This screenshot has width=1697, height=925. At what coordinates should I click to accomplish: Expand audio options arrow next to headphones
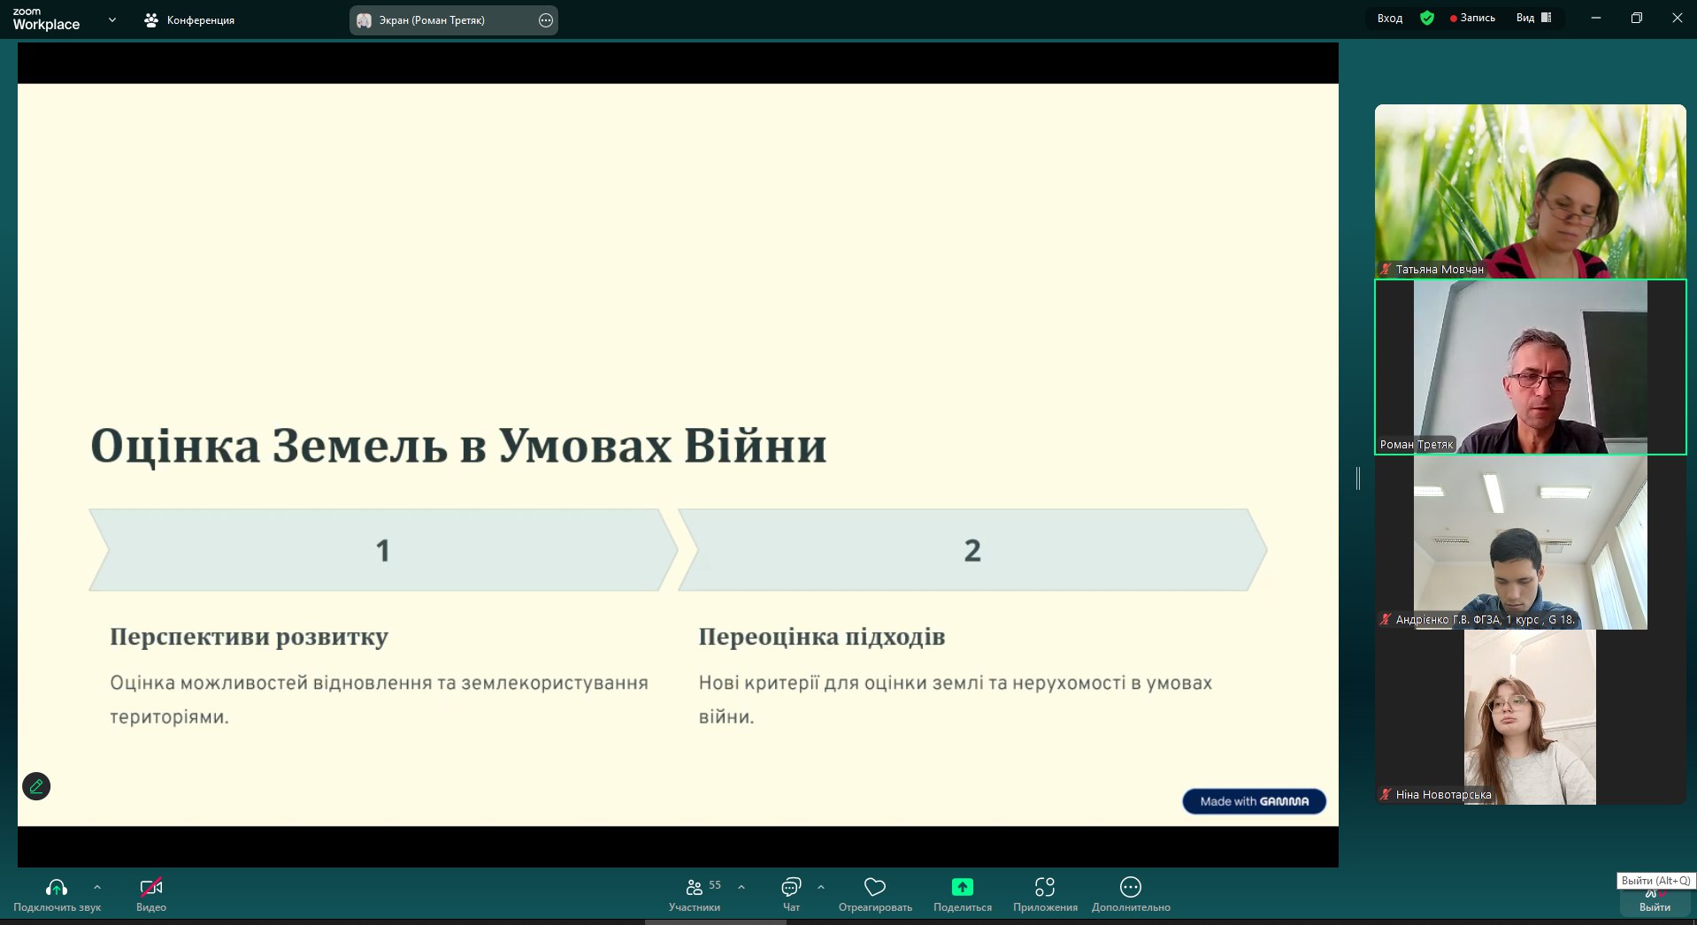click(97, 887)
